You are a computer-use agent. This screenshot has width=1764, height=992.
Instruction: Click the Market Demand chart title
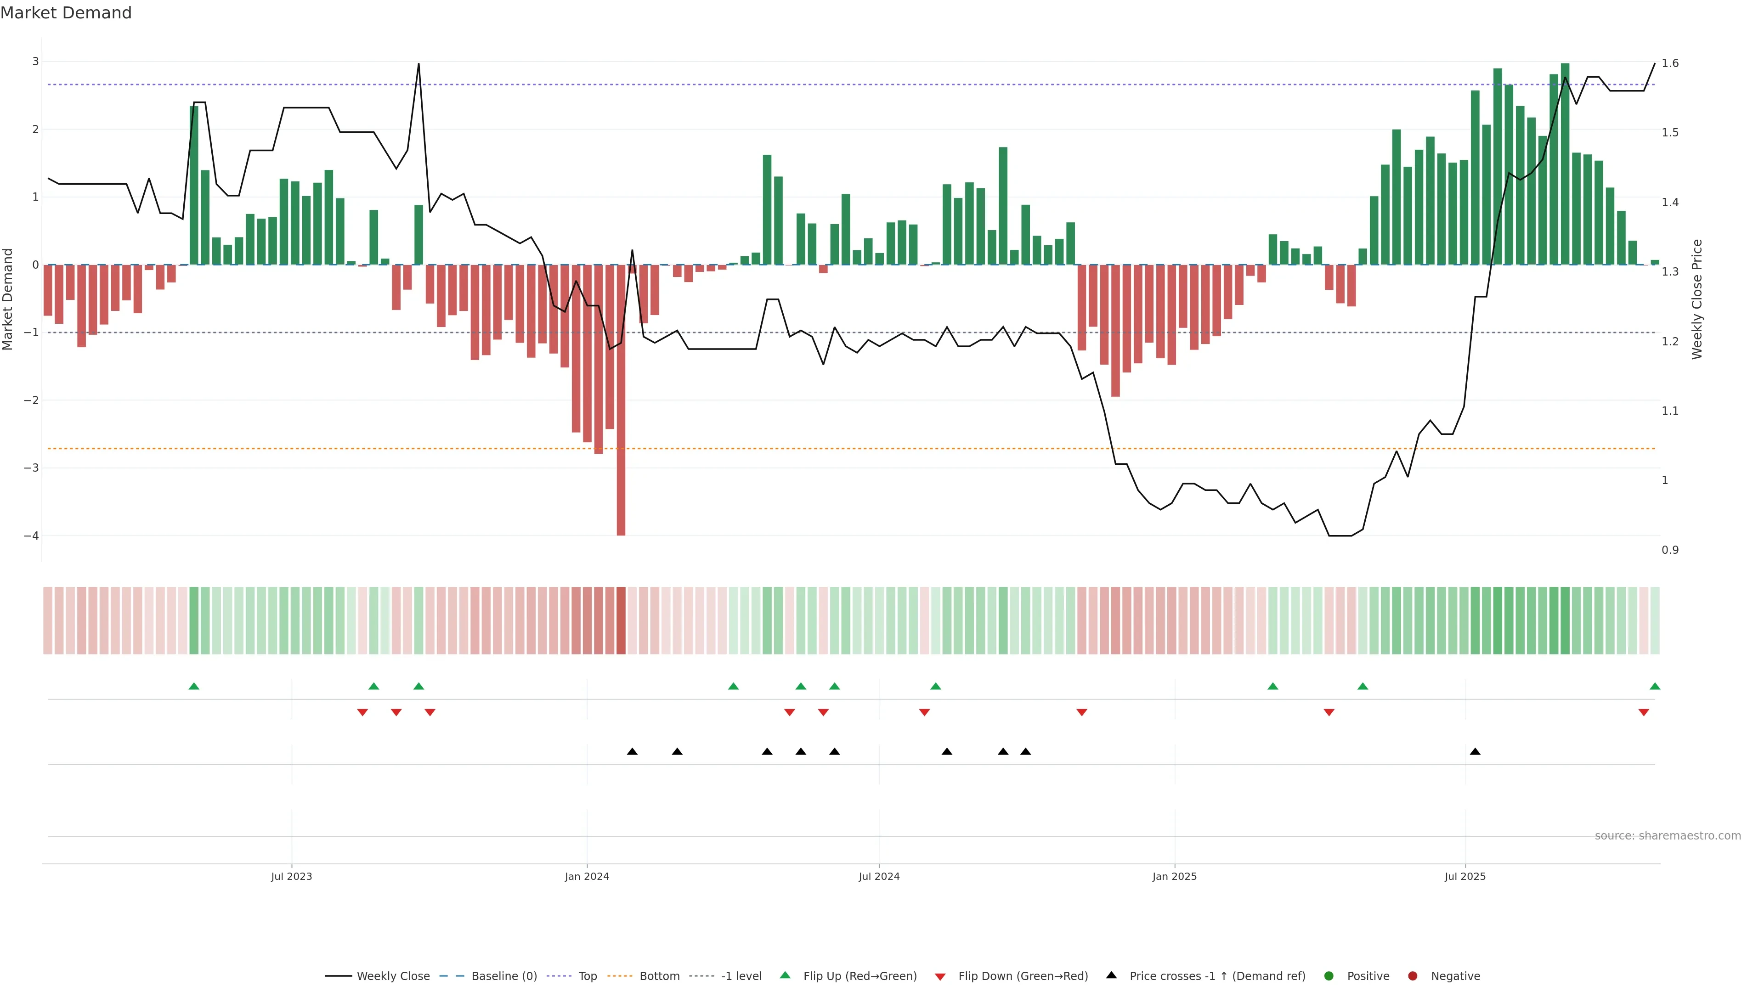point(66,13)
